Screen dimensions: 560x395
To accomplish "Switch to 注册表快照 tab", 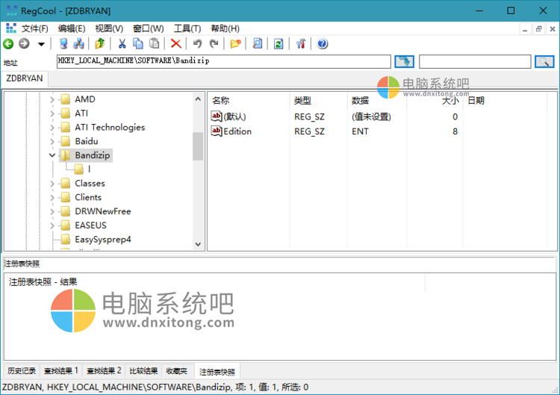I will pos(217,372).
